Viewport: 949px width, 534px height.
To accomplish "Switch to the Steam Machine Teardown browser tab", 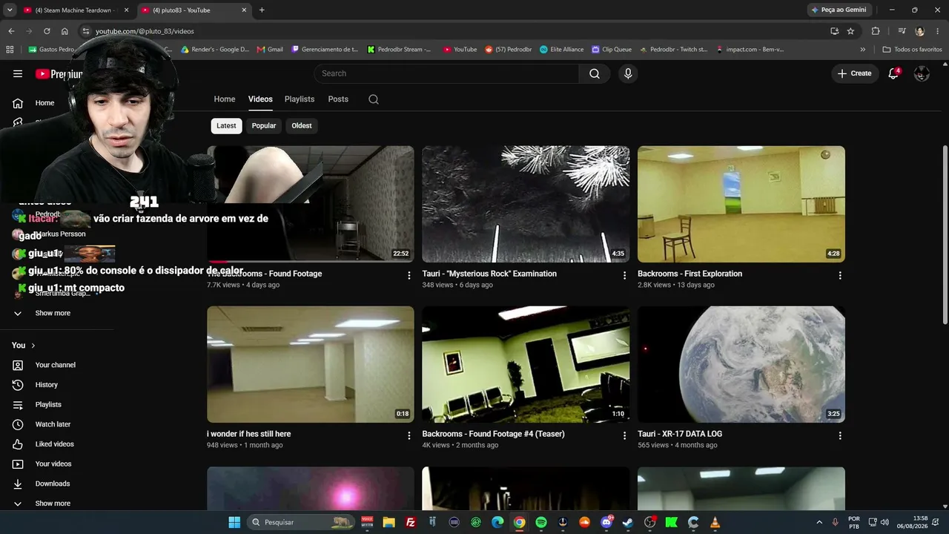I will coord(76,10).
